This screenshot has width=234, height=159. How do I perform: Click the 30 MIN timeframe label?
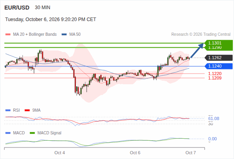point(42,8)
